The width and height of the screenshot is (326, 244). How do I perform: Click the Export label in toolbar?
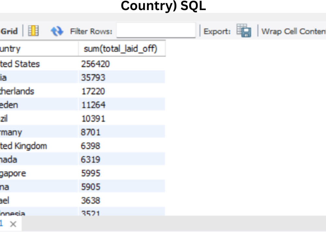217,32
